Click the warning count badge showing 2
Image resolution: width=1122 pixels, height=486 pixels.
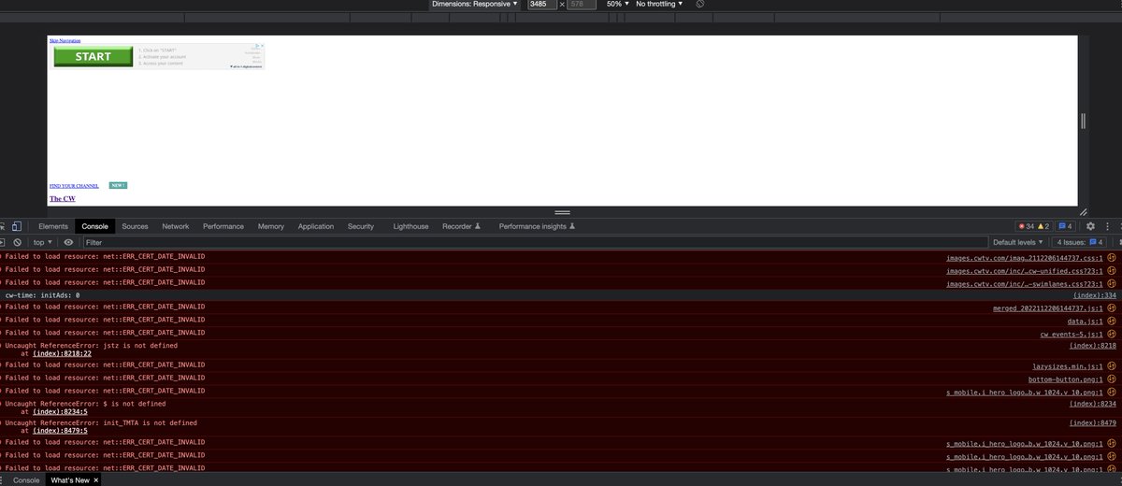click(x=1043, y=226)
